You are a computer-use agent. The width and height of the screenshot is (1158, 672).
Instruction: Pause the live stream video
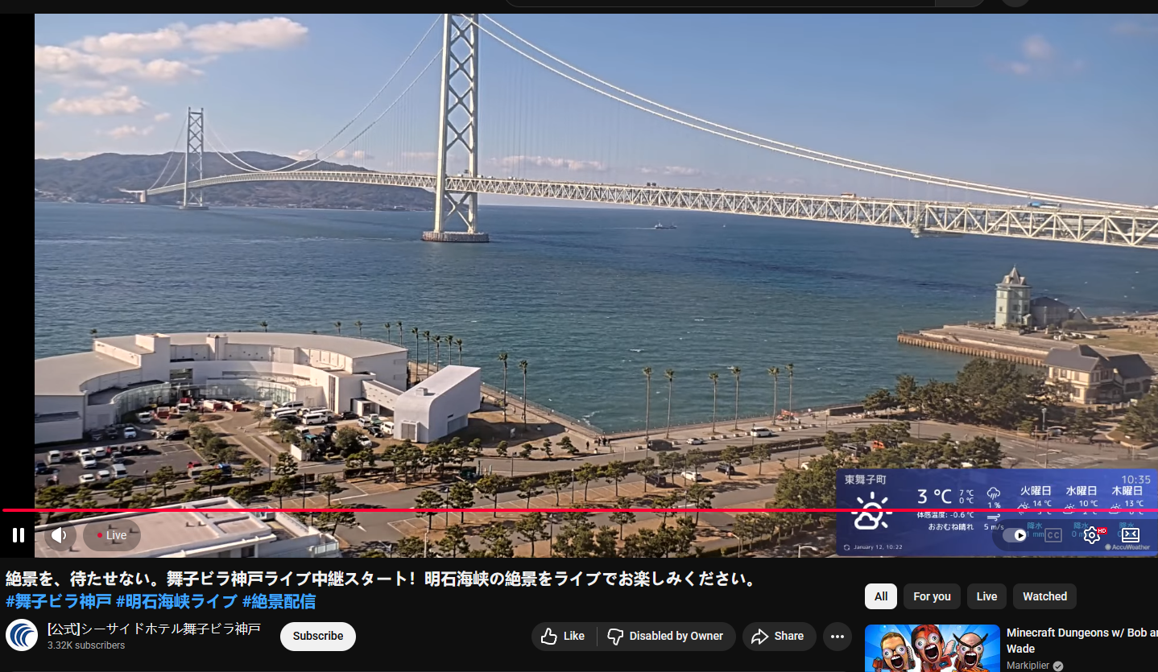click(19, 535)
